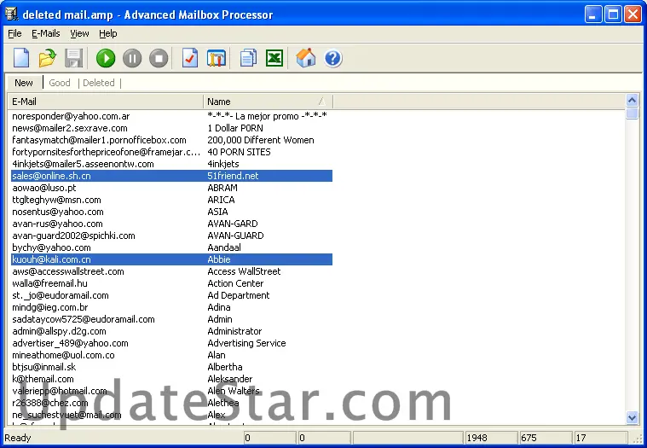
Task: Sort by the Name column header
Action: (x=268, y=102)
